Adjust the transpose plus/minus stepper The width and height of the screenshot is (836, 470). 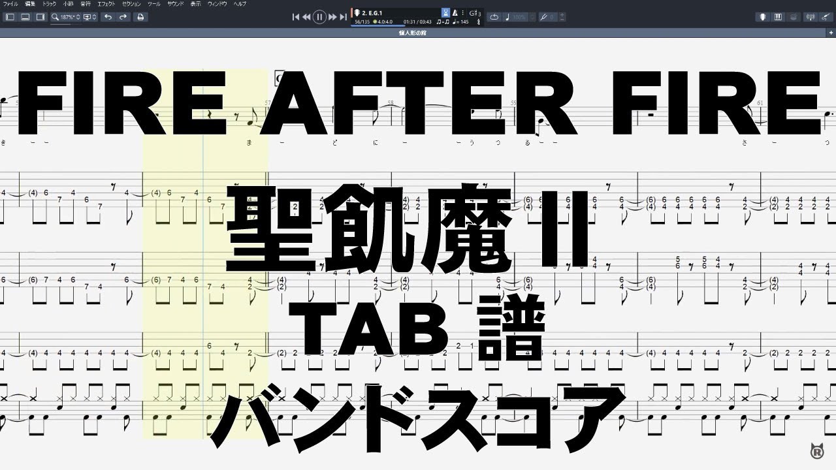(x=562, y=17)
